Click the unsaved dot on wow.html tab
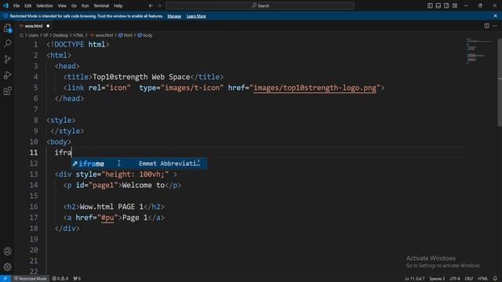Image resolution: width=502 pixels, height=282 pixels. [x=48, y=26]
